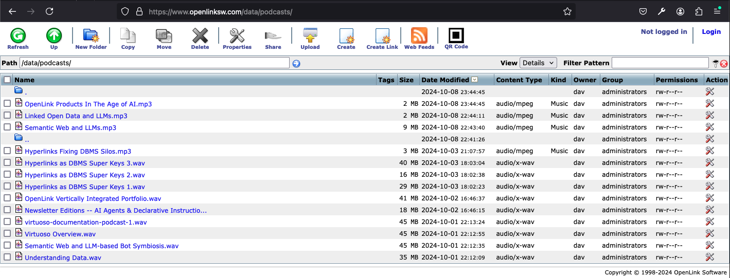Open Virtuoso Overview.wav link
Image resolution: width=730 pixels, height=278 pixels.
click(60, 234)
